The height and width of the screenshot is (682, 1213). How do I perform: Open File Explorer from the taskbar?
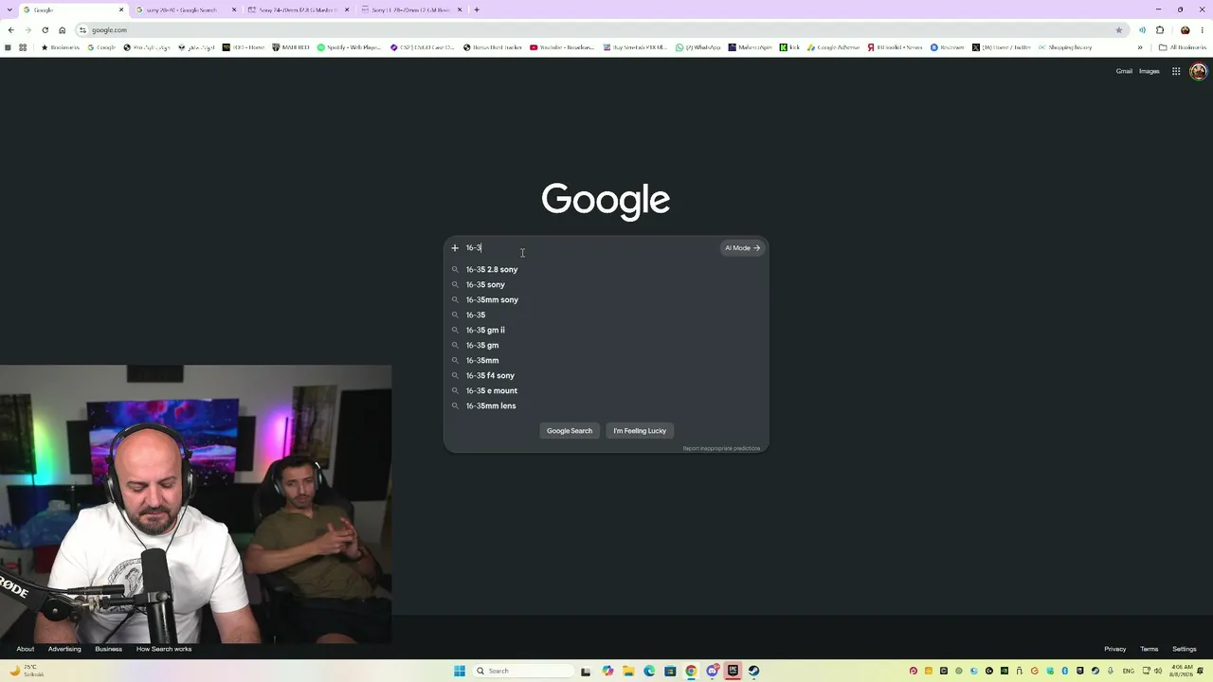(x=628, y=671)
